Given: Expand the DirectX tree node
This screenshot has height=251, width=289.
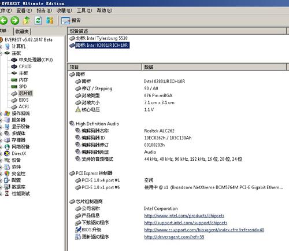Looking at the screenshot, I should pyautogui.click(x=1, y=154).
